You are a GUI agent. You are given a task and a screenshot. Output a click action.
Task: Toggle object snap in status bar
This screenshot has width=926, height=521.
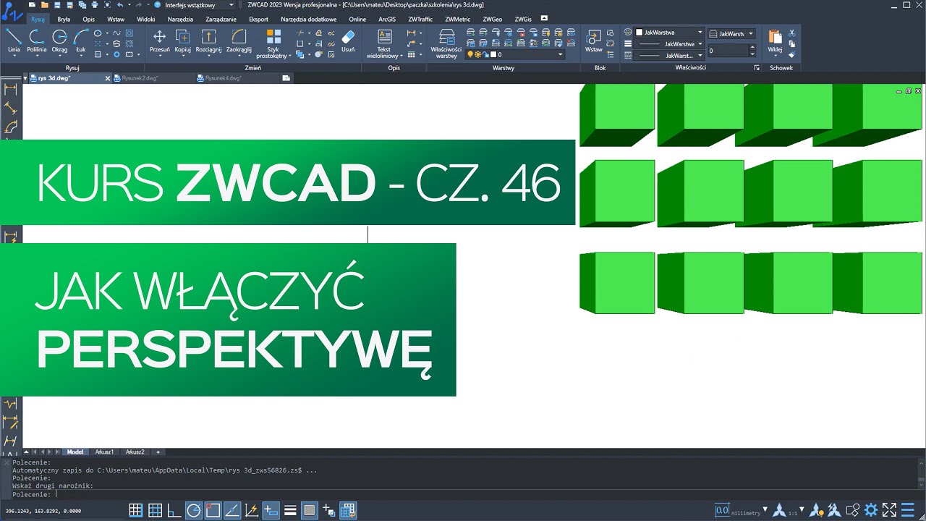tap(213, 510)
